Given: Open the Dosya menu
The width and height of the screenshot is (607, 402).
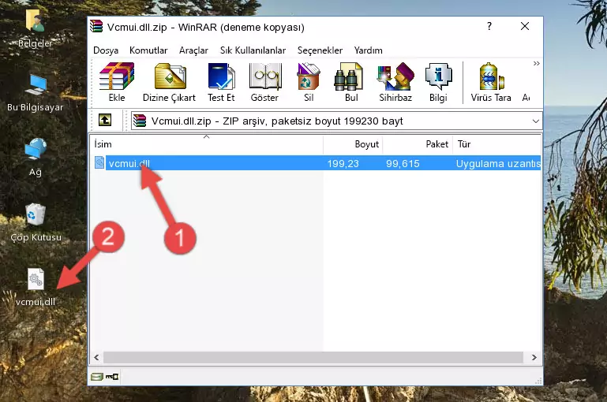Looking at the screenshot, I should (106, 50).
